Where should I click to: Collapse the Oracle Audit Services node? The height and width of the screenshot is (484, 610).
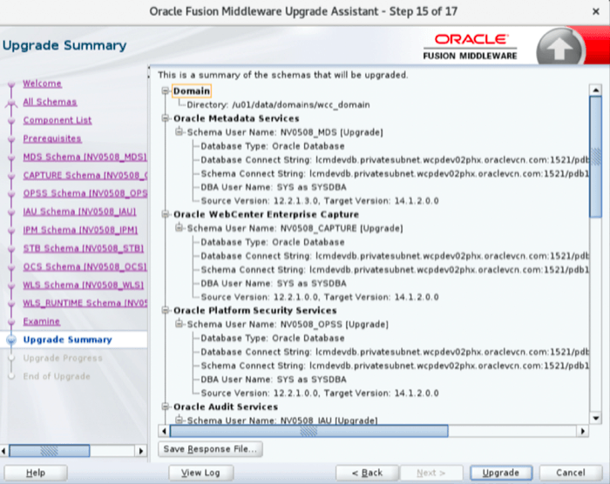166,407
